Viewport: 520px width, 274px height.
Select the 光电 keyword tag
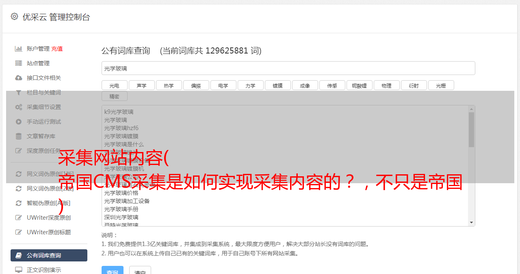(x=114, y=85)
